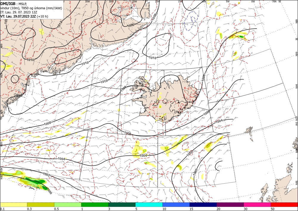
Task: Click the legend value '0.3'
Action: pos(29,209)
